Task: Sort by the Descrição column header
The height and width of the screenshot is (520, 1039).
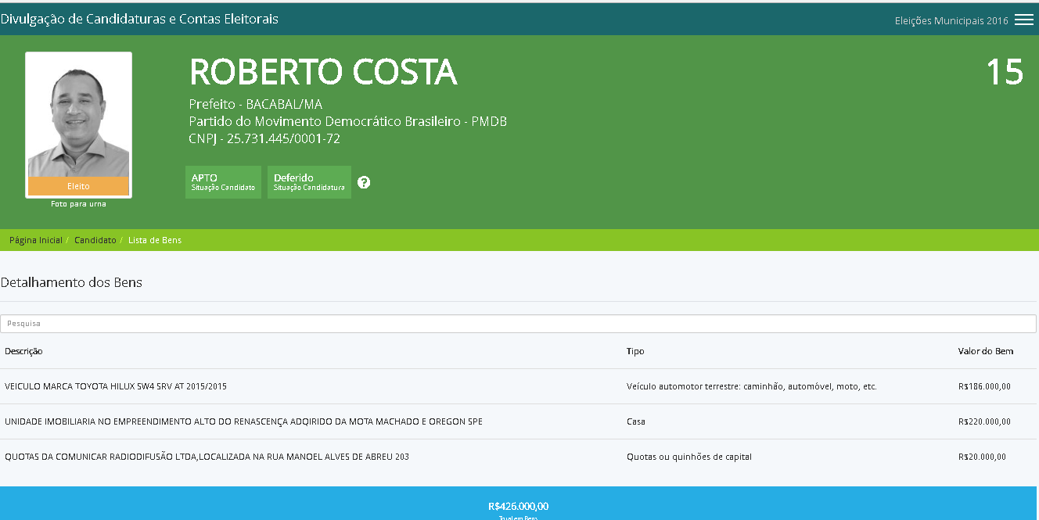Action: (23, 351)
